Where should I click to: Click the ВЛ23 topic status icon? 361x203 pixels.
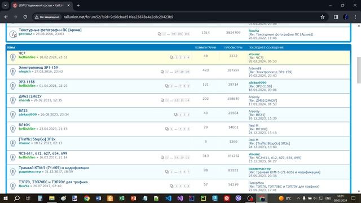[x=13, y=114]
